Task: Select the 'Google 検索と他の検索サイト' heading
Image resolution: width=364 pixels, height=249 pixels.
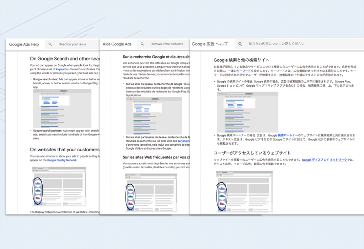Action: tap(241, 60)
